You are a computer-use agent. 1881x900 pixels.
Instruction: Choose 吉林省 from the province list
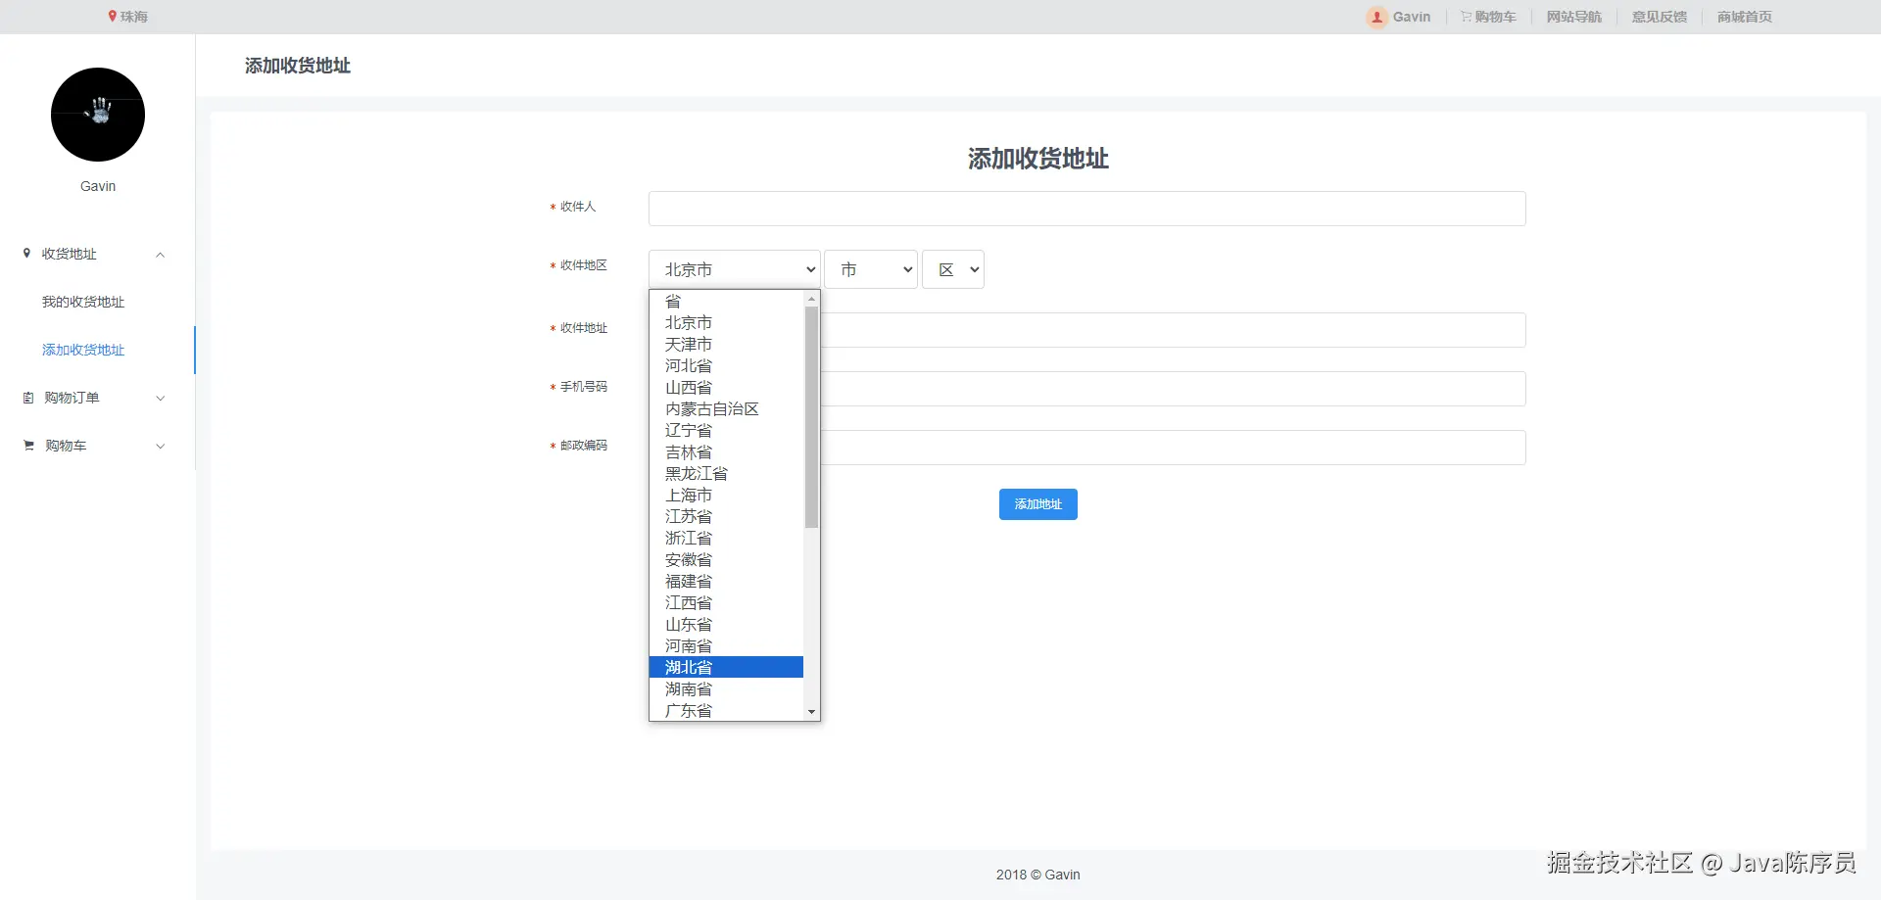[x=726, y=451]
